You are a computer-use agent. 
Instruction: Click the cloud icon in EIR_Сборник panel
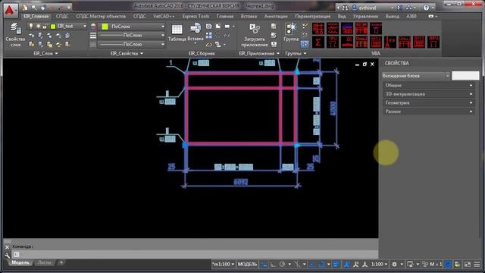(x=209, y=45)
